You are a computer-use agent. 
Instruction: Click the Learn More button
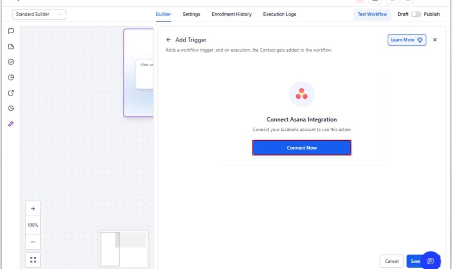406,40
